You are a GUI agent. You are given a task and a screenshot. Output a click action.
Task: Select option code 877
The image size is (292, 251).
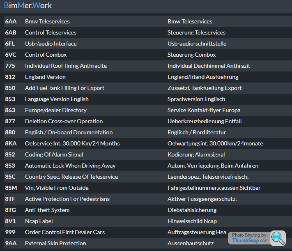10,121
